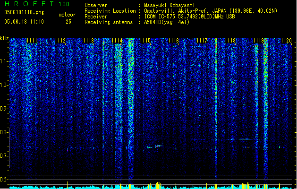Click the 1113 time marker

(88, 41)
